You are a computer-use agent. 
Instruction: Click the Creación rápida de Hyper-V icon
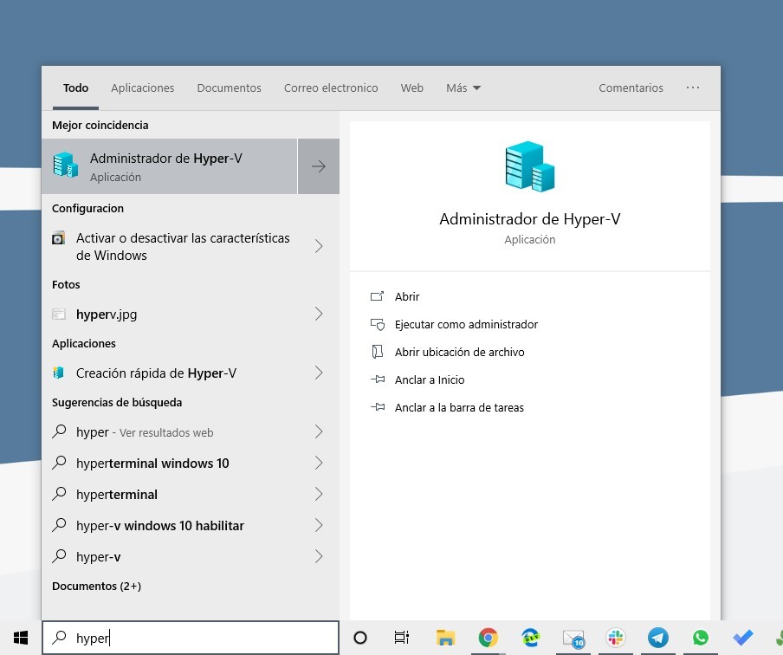pyautogui.click(x=58, y=373)
